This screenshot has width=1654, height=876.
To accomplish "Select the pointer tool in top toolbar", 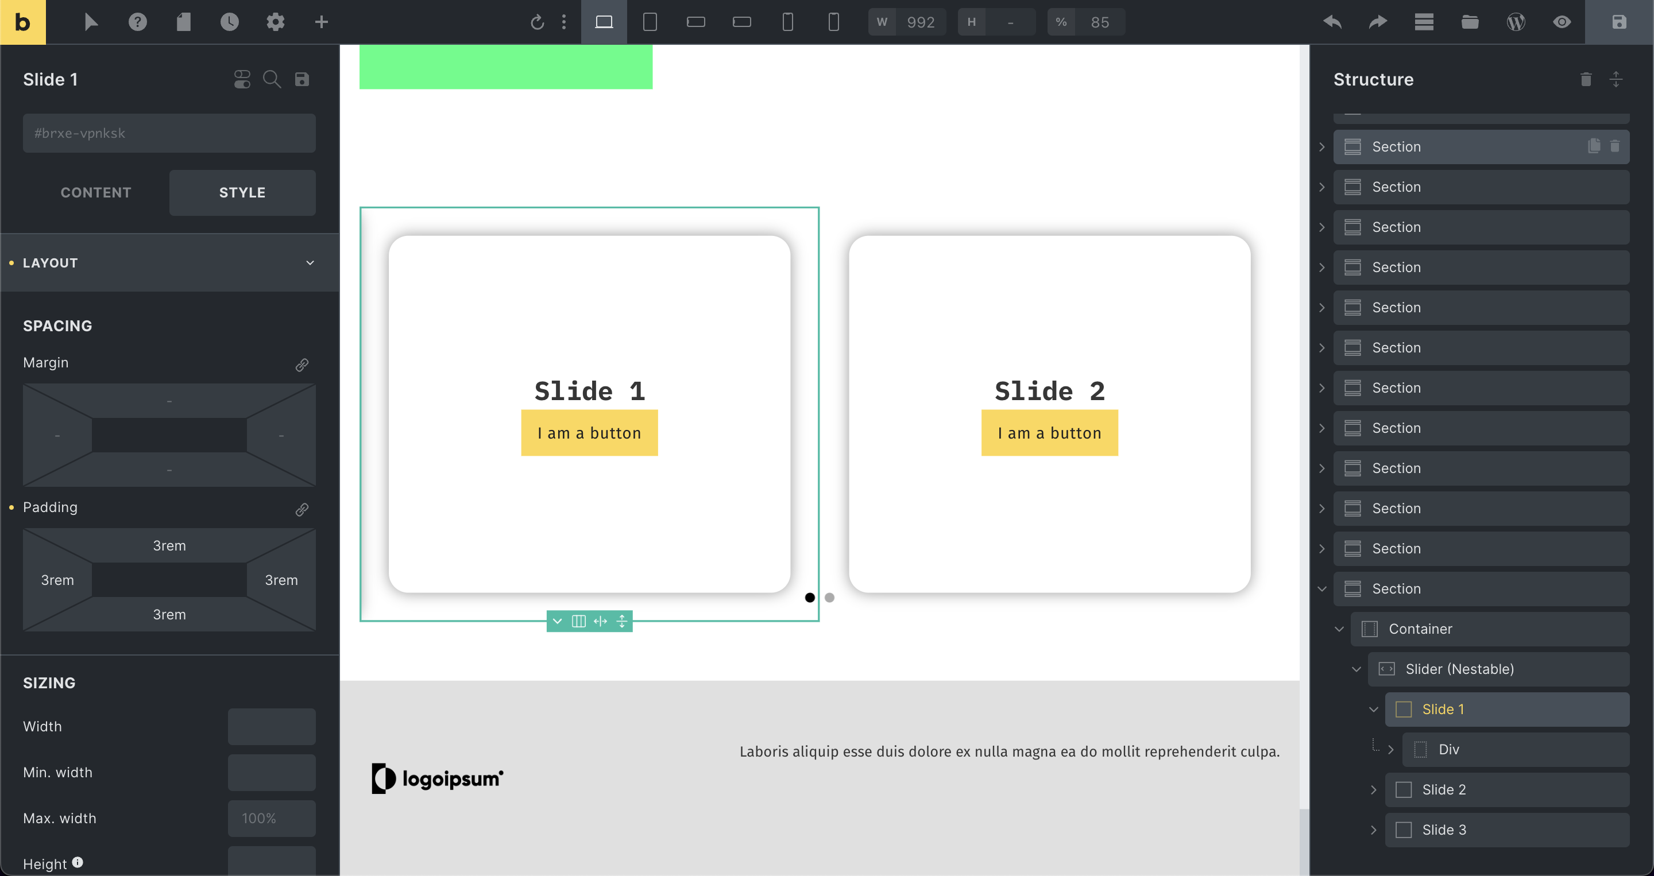I will 91,22.
